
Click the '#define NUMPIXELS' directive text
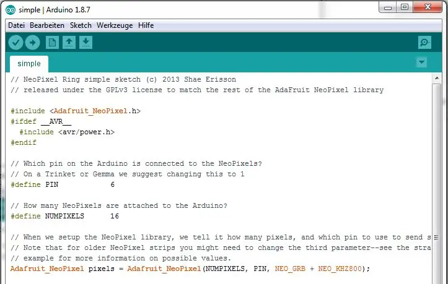[x=48, y=216]
